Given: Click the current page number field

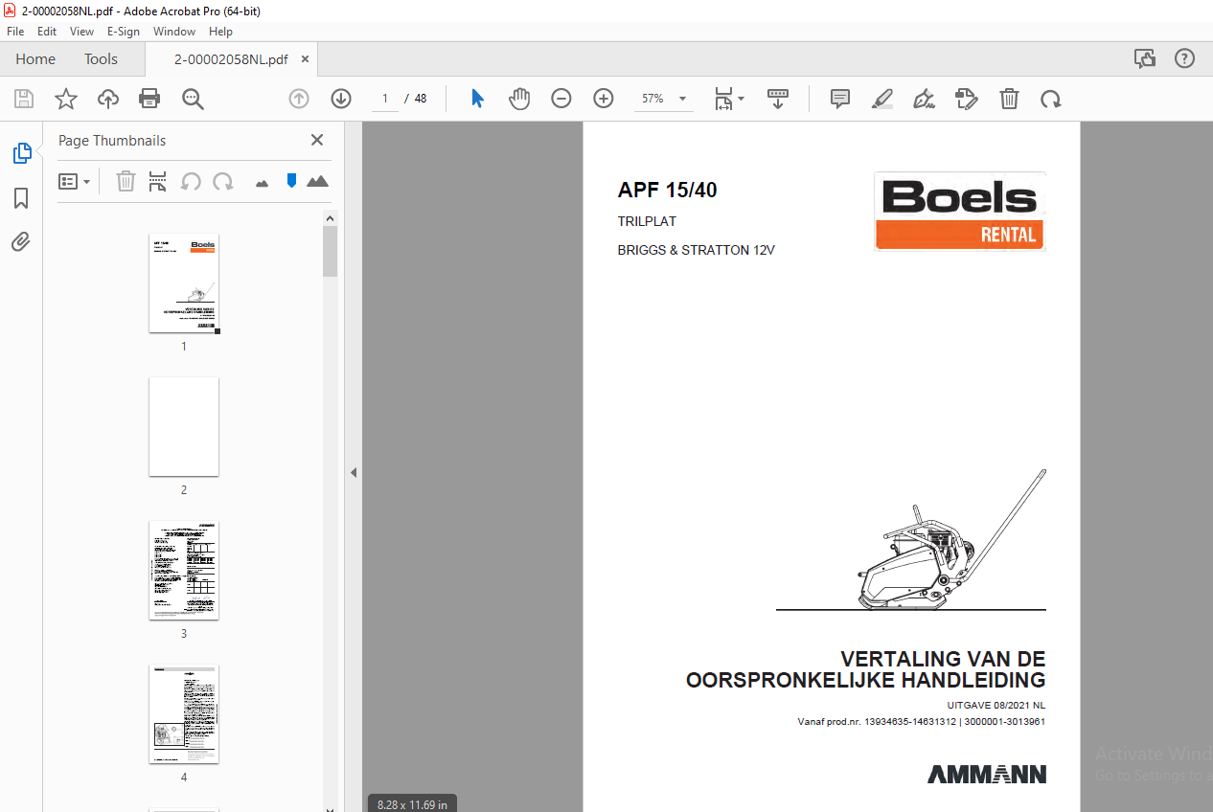Looking at the screenshot, I should tap(384, 99).
